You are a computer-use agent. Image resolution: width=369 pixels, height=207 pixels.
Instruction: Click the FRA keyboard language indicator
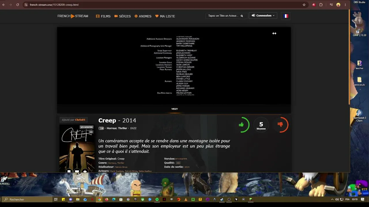point(347,199)
